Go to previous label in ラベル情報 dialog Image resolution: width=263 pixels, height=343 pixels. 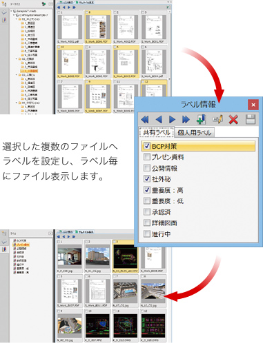point(159,120)
